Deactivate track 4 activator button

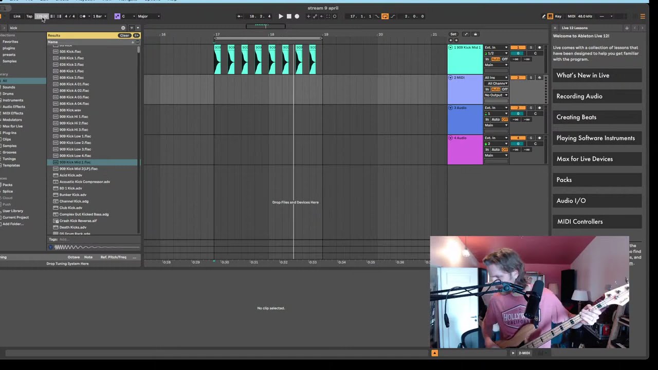pos(518,138)
